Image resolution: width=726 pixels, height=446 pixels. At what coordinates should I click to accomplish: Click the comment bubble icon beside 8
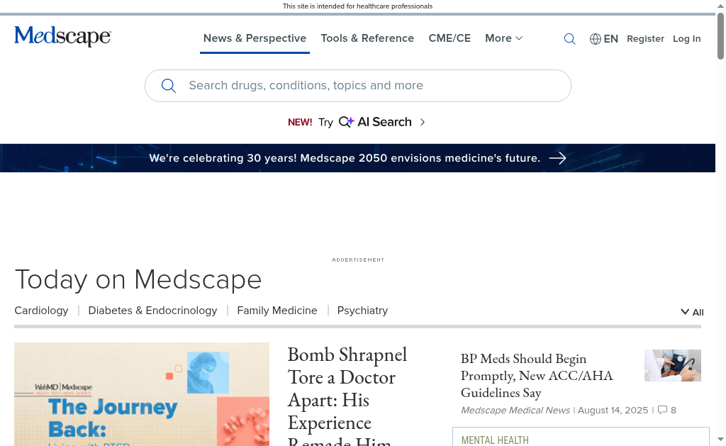coord(663,410)
